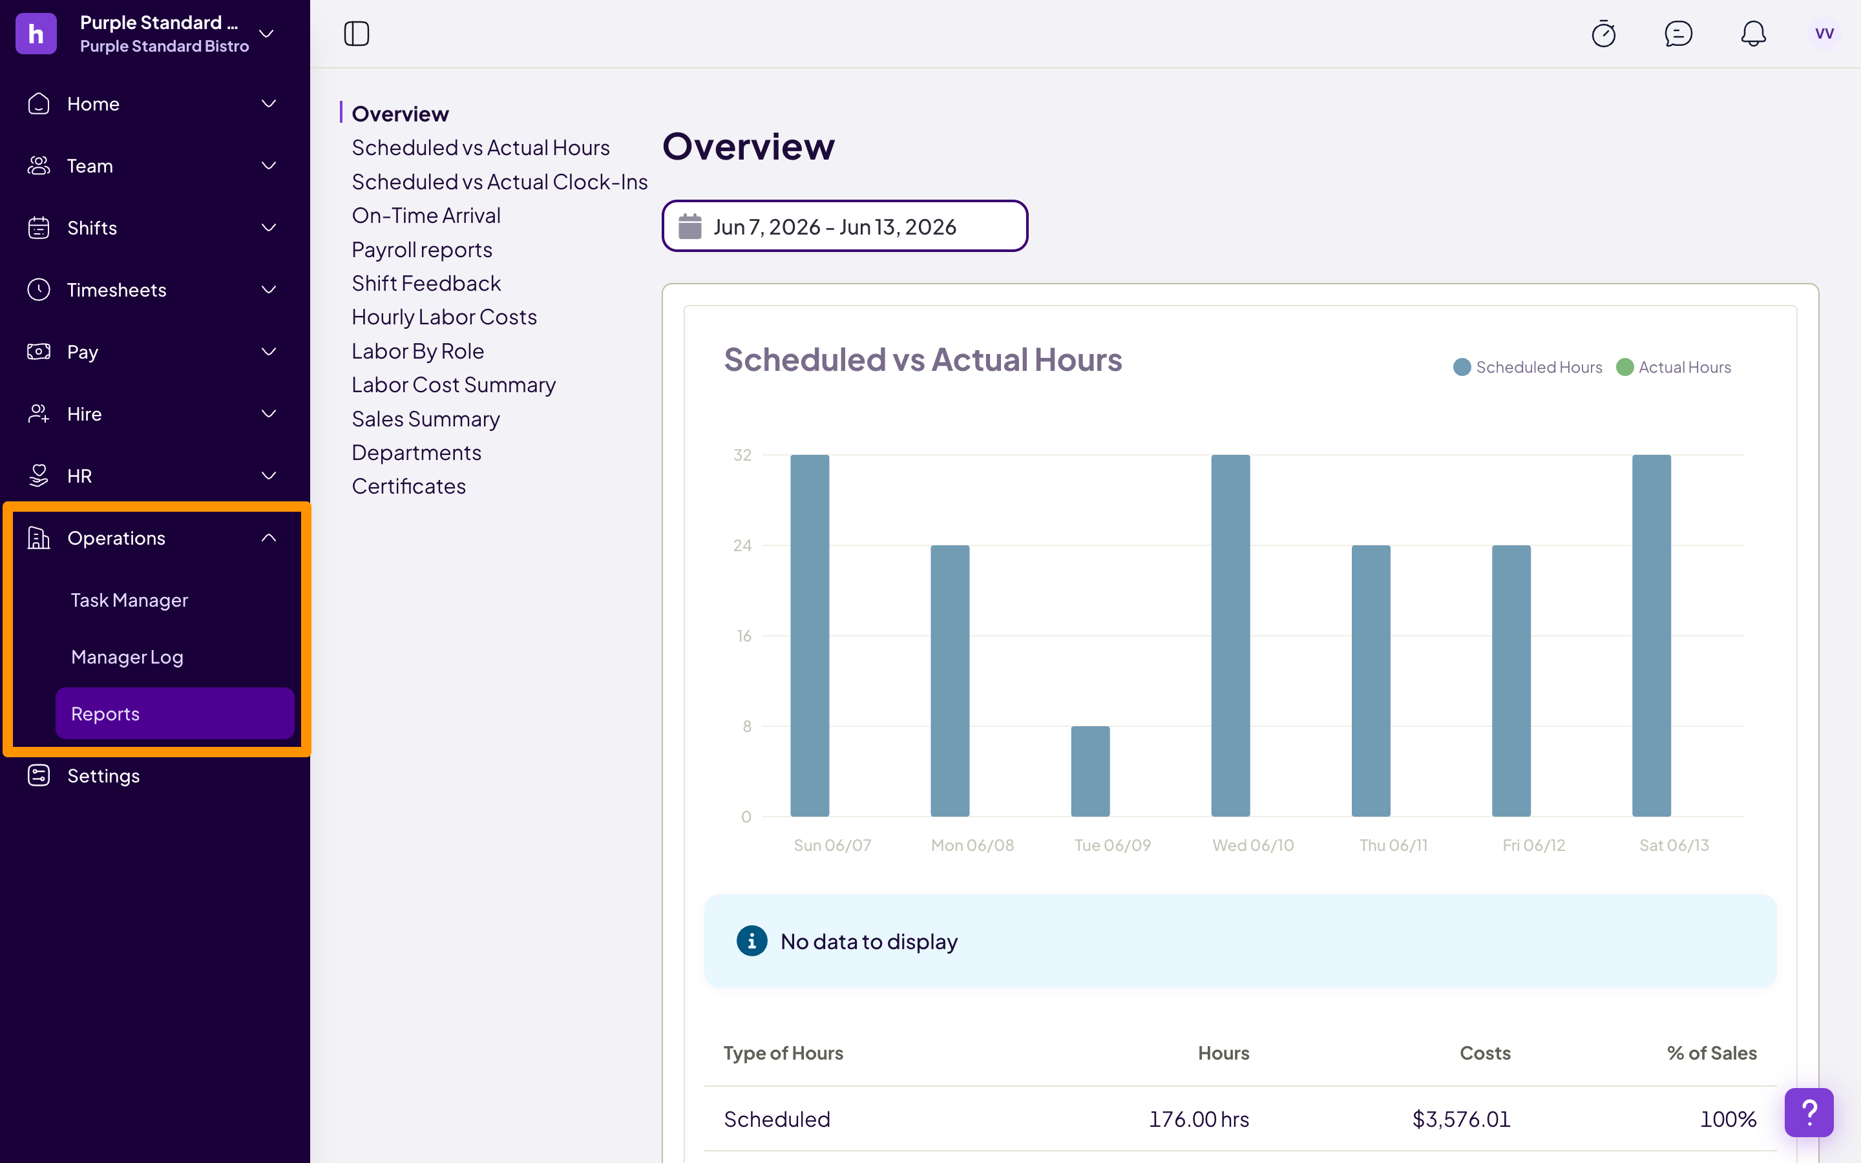
Task: Click the 176.00 hrs scheduled value
Action: point(1199,1118)
